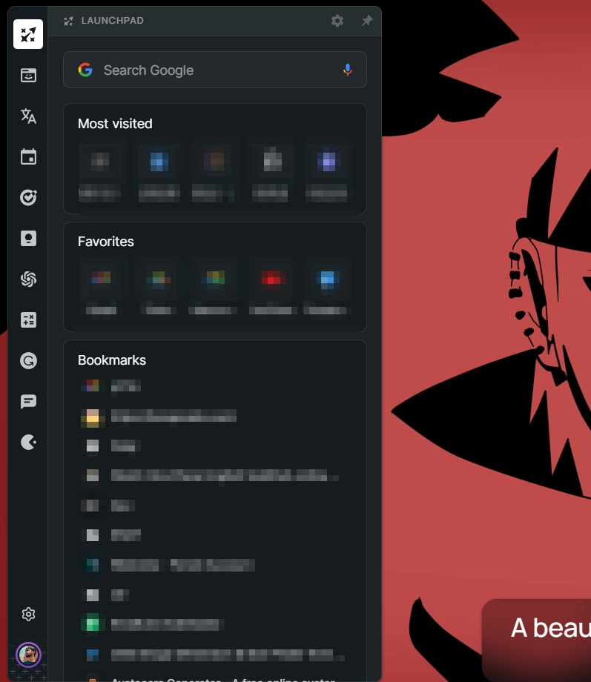
Task: Pin the Launchpad panel
Action: coord(367,21)
